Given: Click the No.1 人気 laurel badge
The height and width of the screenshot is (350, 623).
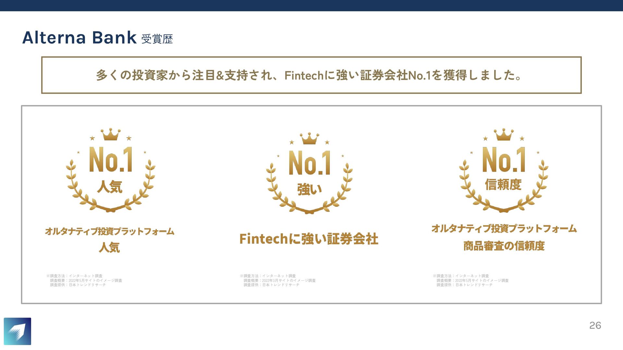Looking at the screenshot, I should [111, 170].
